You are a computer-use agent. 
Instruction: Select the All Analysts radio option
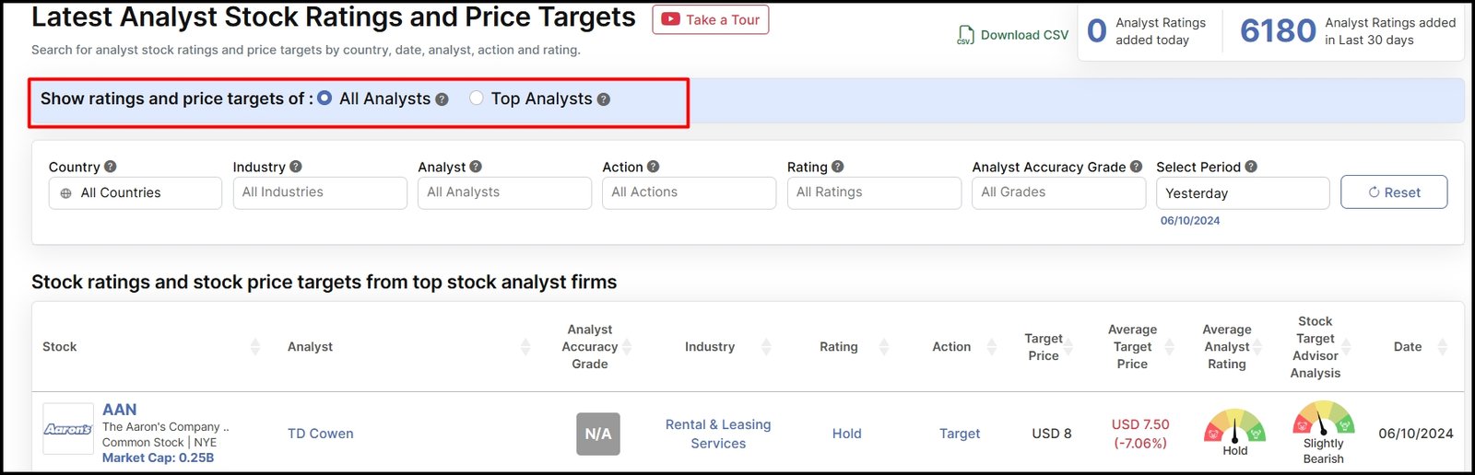coord(324,98)
